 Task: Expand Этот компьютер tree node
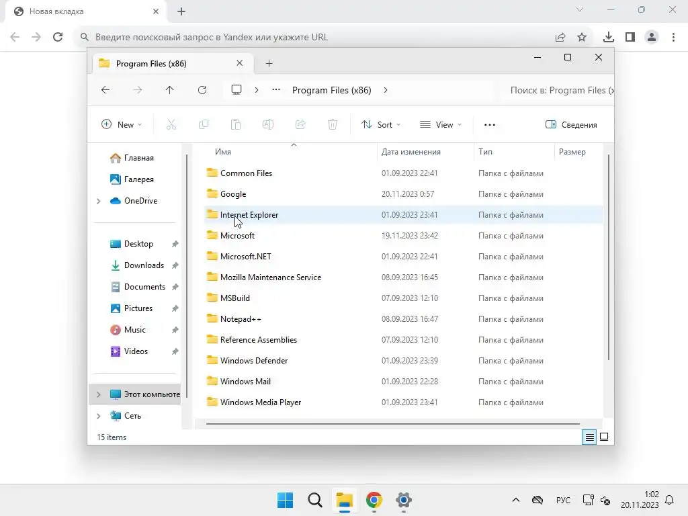[x=98, y=394]
